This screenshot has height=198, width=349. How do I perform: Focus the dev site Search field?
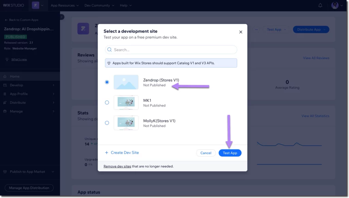tap(171, 49)
